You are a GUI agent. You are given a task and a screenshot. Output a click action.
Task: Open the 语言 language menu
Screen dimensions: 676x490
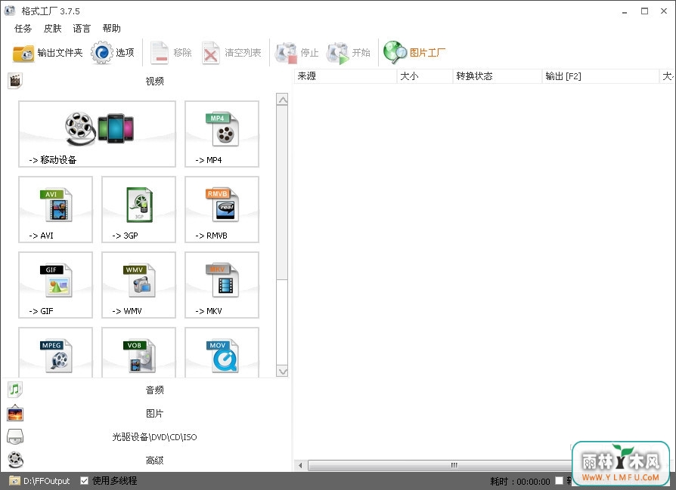click(x=82, y=29)
